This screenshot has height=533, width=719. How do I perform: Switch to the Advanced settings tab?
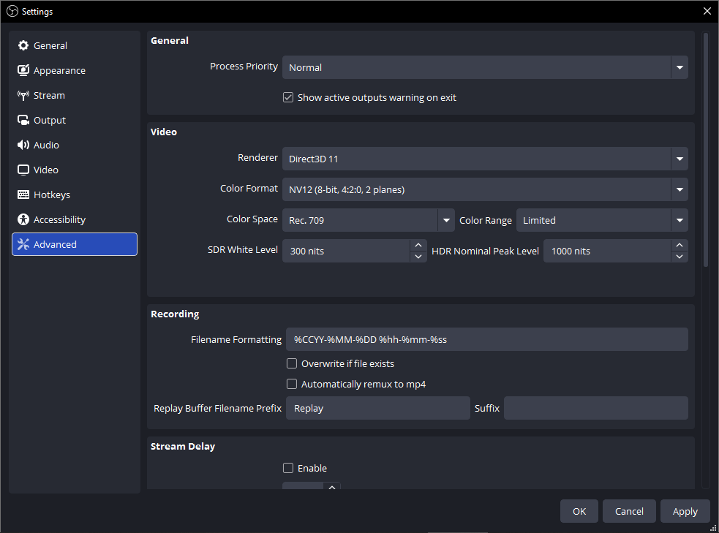click(x=75, y=245)
